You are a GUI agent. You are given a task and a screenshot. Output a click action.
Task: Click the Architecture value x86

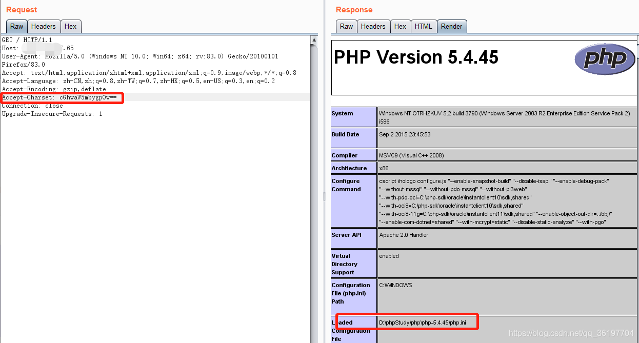coord(384,168)
